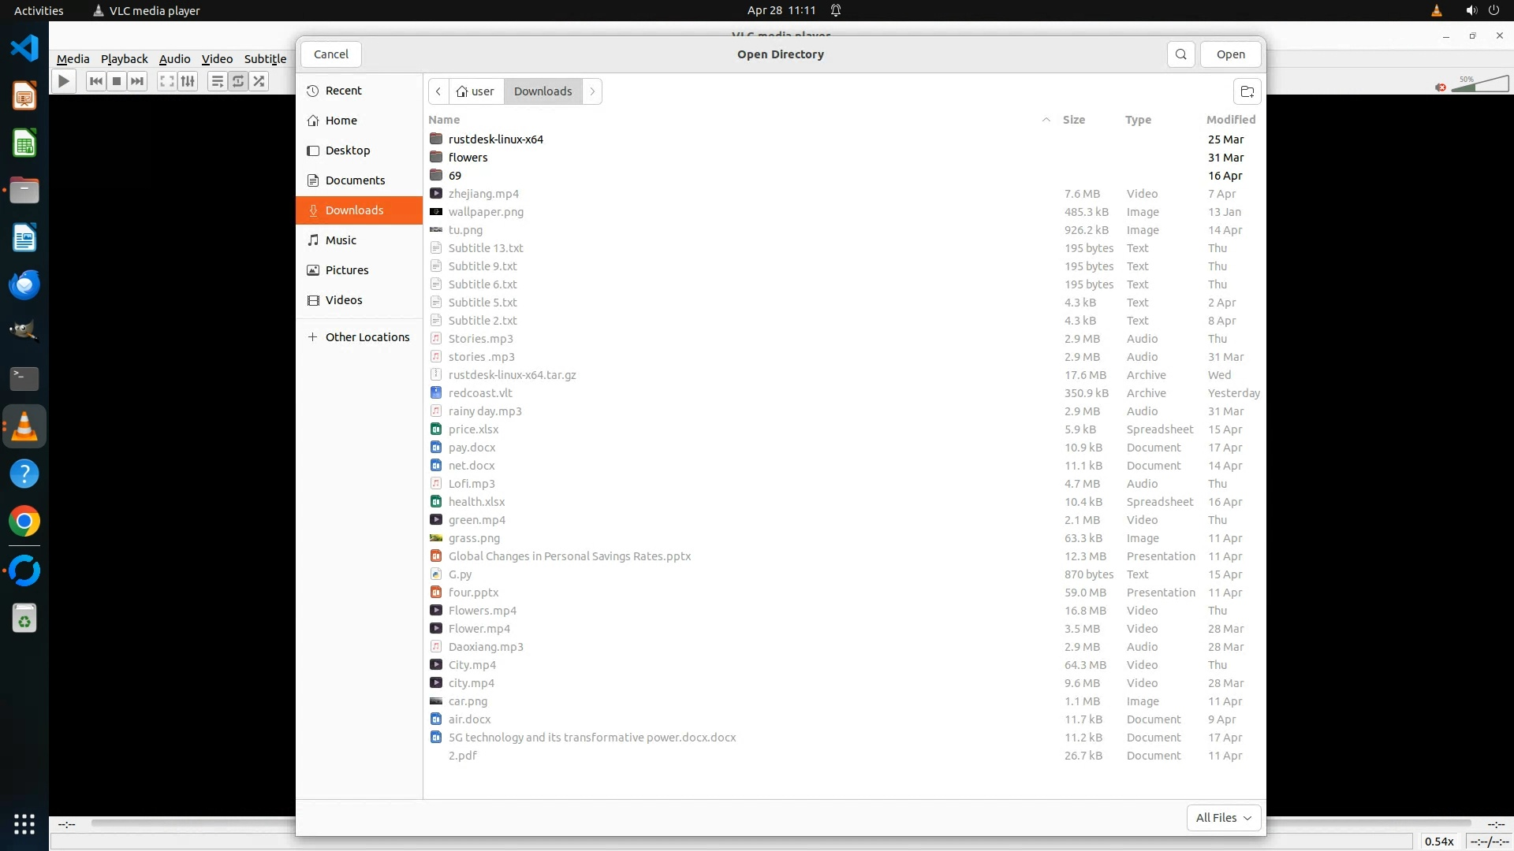
Task: Adjust the VLC volume slider
Action: click(1479, 84)
